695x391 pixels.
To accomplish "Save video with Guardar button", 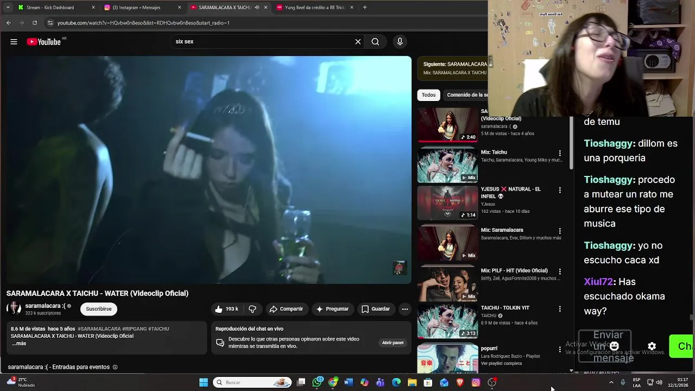I will (x=376, y=309).
